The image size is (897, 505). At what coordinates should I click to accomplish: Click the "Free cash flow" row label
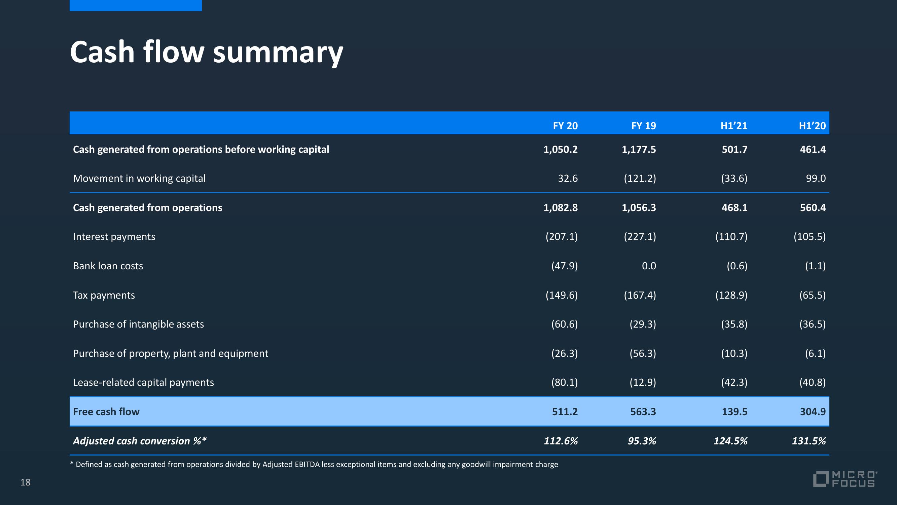pos(106,412)
